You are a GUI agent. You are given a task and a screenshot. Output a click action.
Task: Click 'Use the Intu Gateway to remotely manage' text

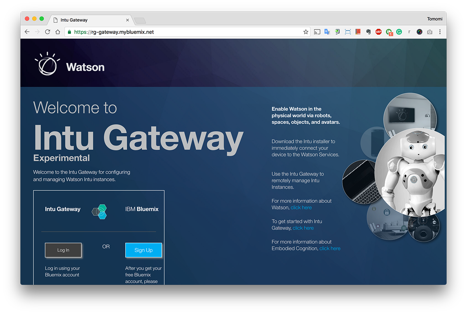click(x=298, y=180)
